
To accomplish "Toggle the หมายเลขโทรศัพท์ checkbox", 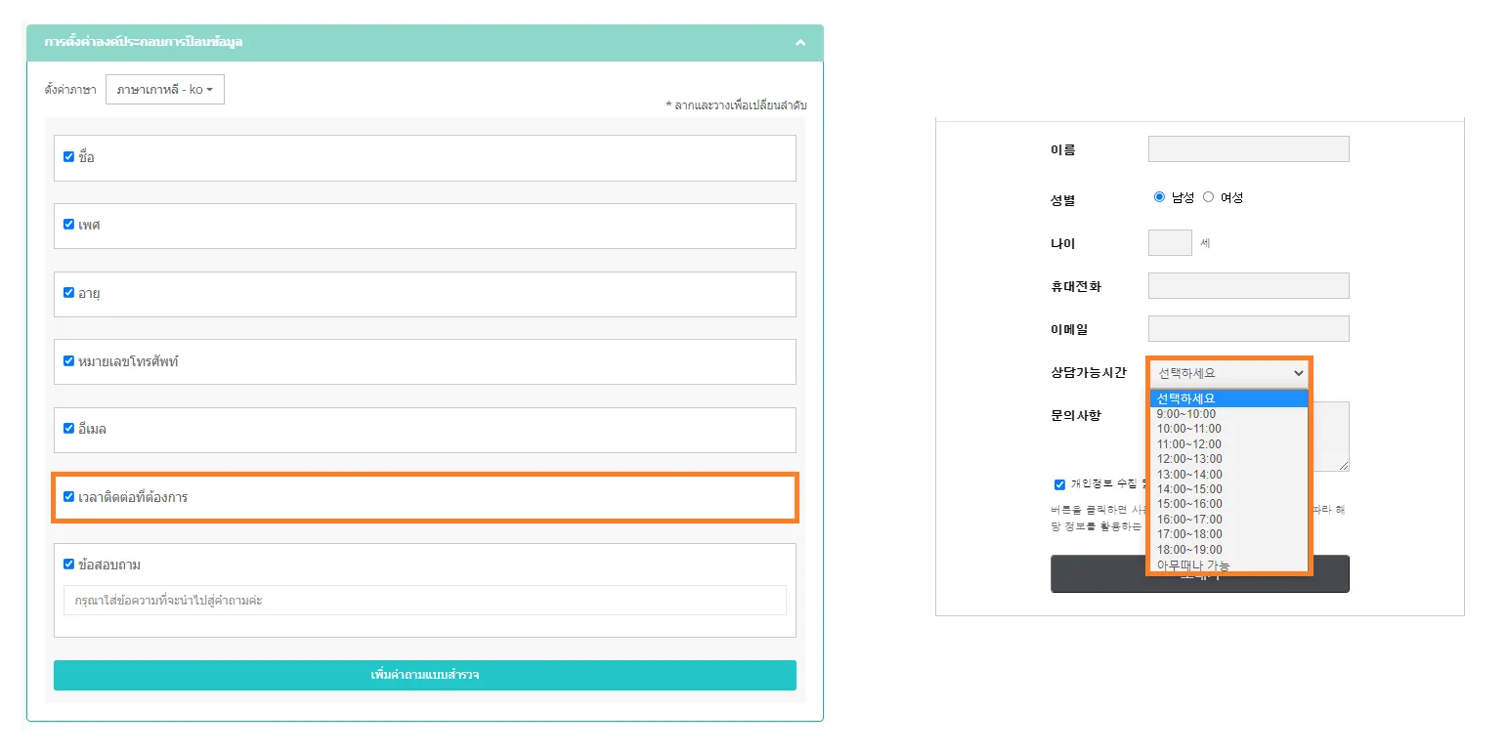I will (x=68, y=360).
